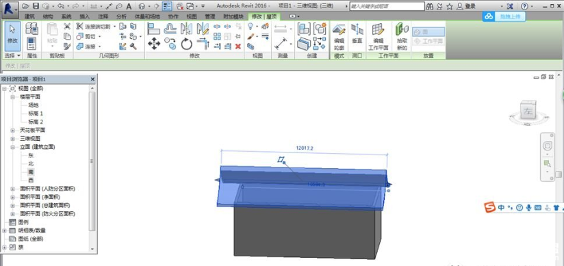This screenshot has height=266, width=564.
Task: Click the Open file icon in quick access toolbar
Action: [25, 6]
